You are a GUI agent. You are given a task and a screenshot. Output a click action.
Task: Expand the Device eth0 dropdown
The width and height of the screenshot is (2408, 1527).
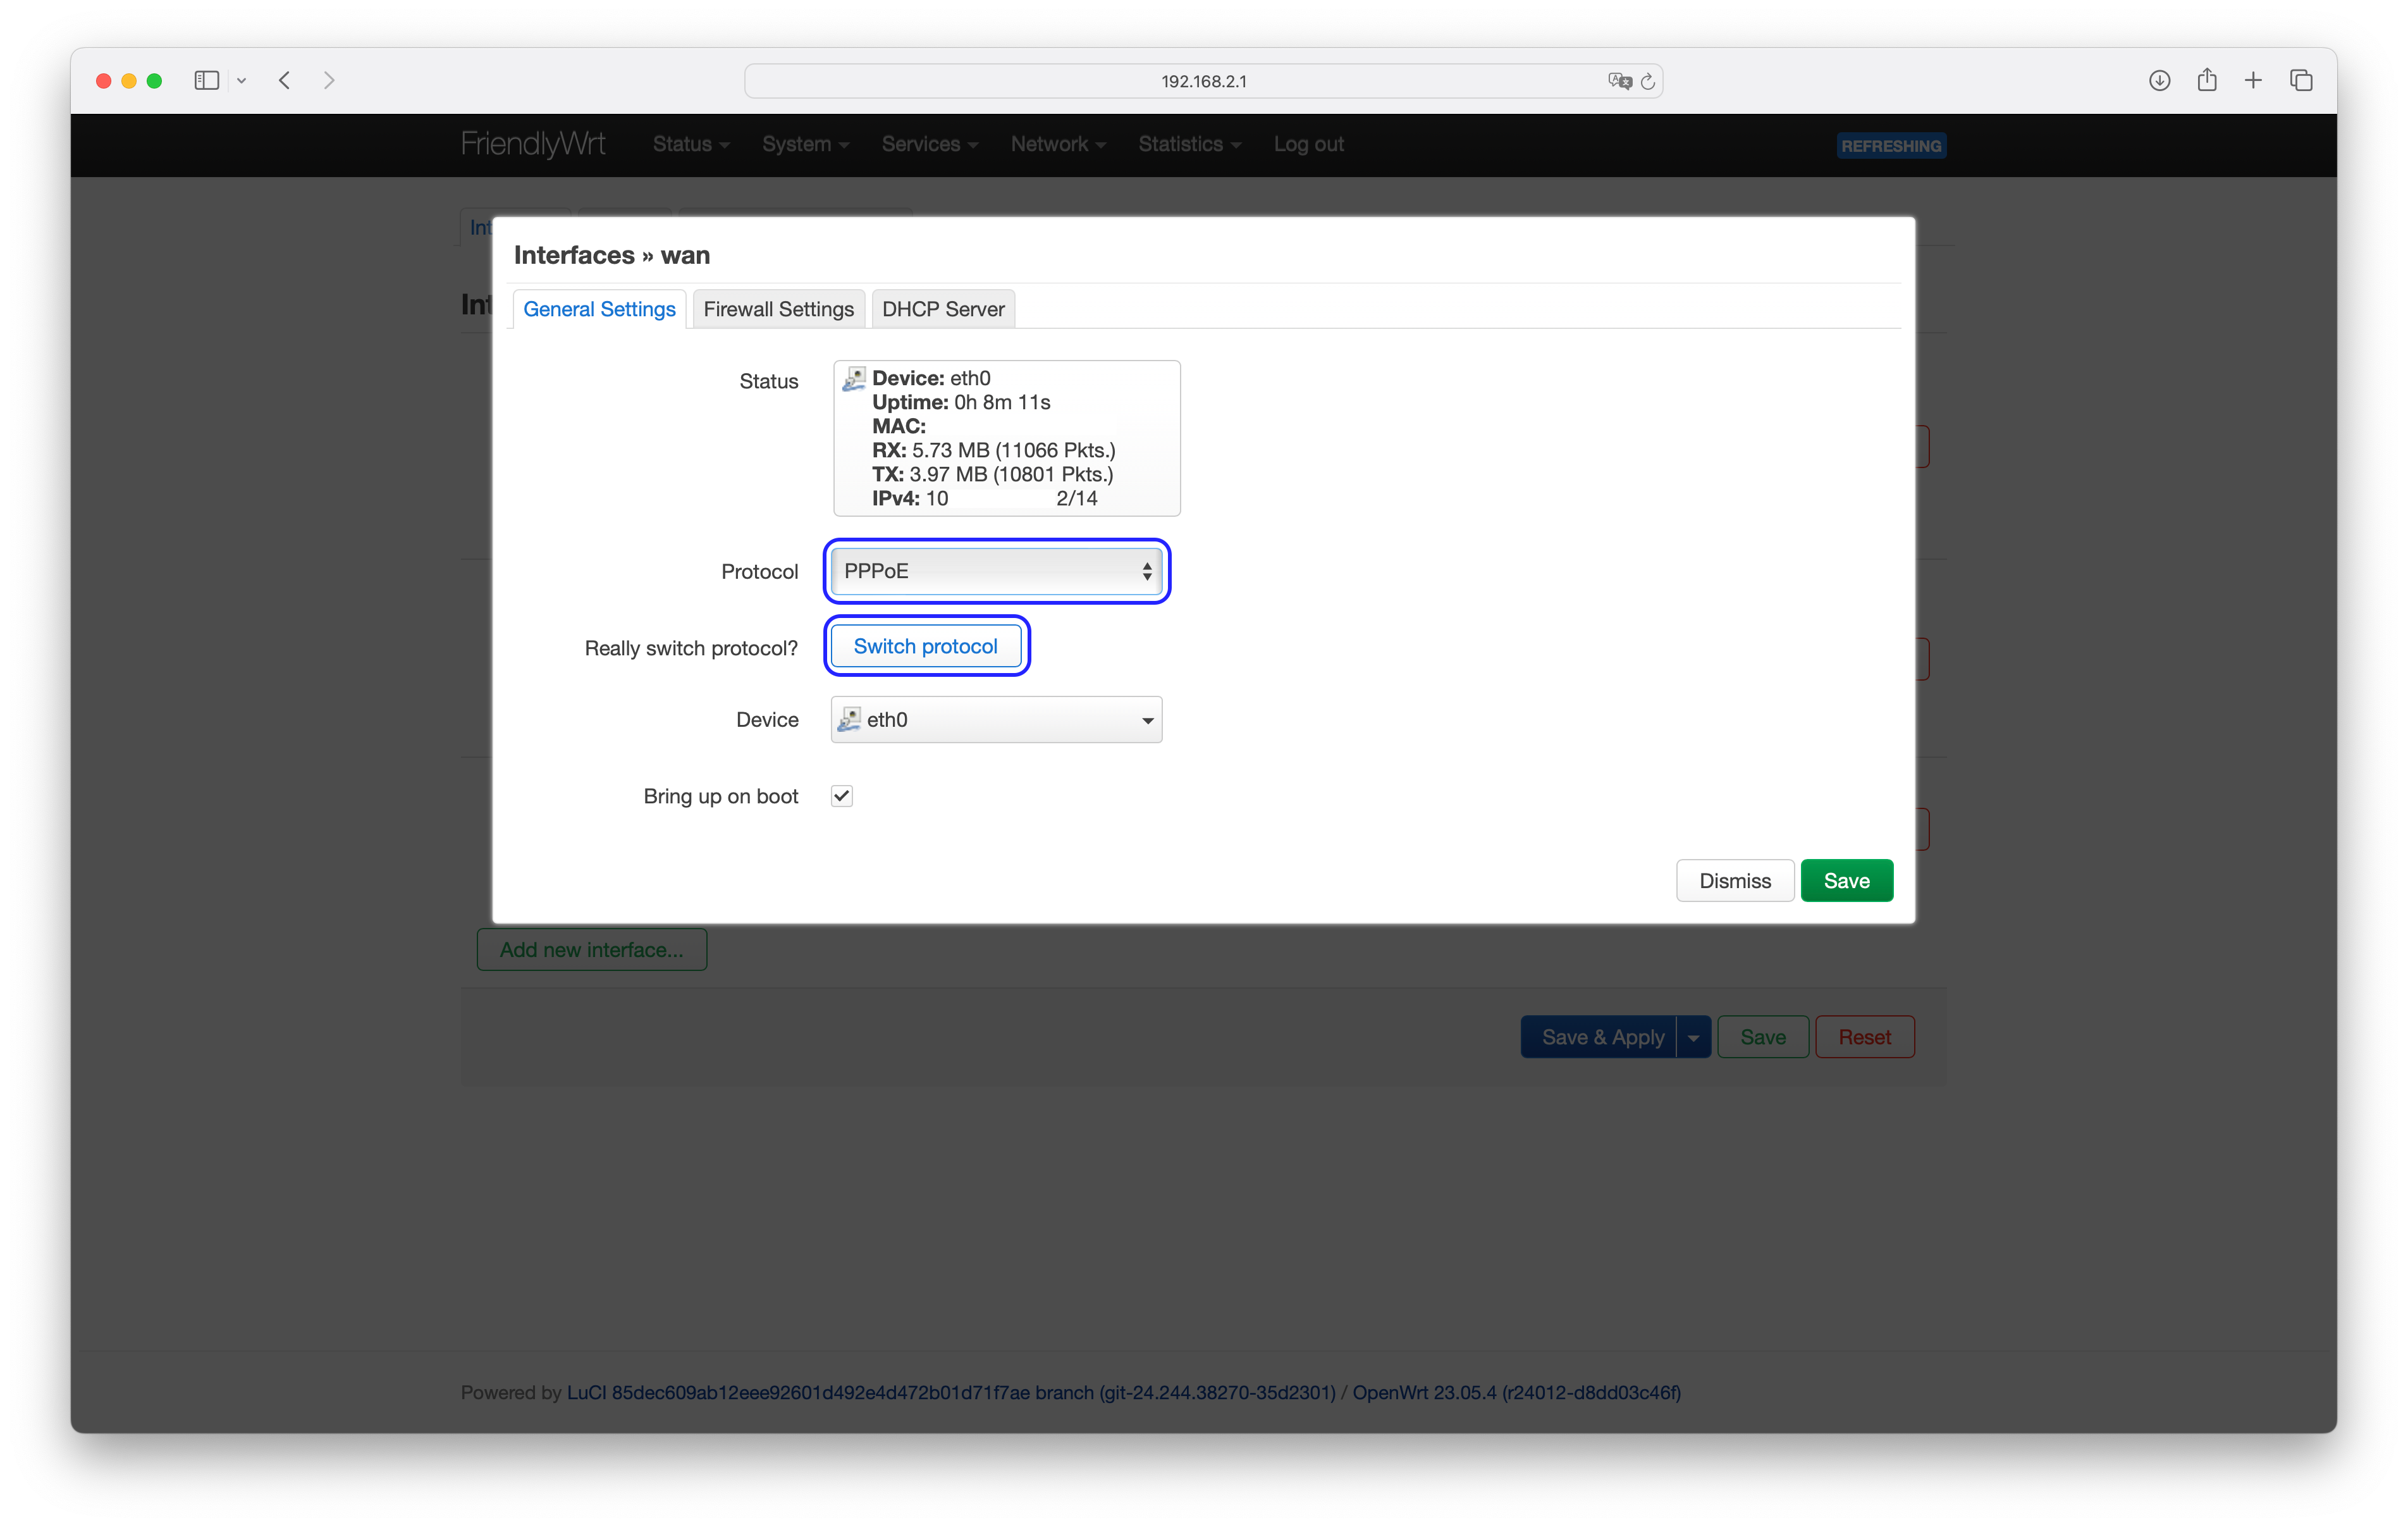coord(996,719)
